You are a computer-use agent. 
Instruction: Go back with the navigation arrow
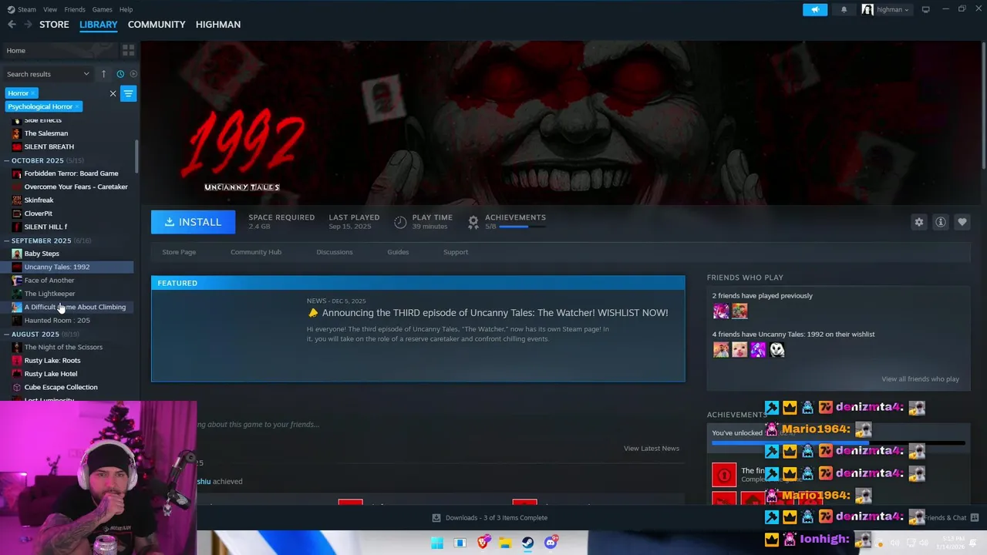(x=12, y=25)
